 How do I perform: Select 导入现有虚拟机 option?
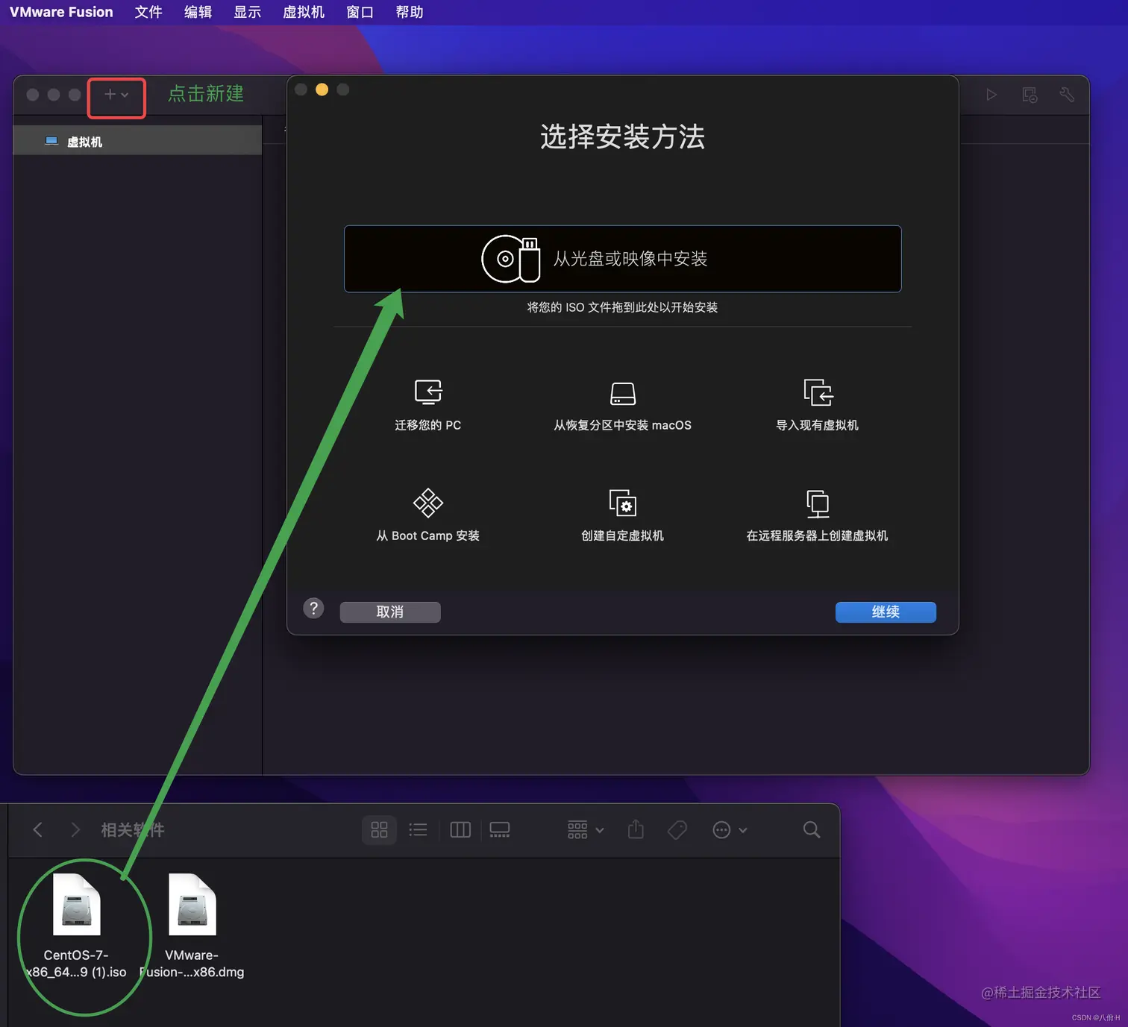pyautogui.click(x=817, y=405)
